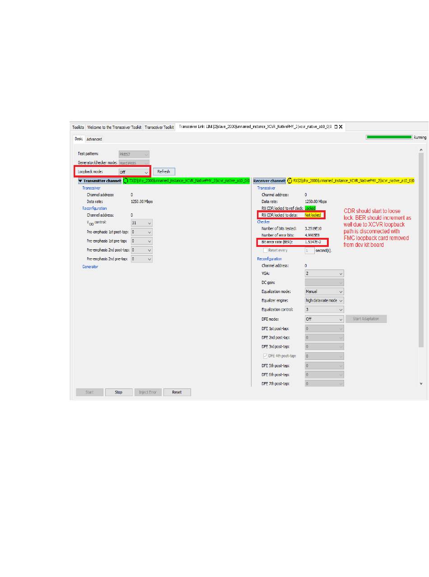Maximize the Transceiver Link panel
The width and height of the screenshot is (429, 577).
336,127
